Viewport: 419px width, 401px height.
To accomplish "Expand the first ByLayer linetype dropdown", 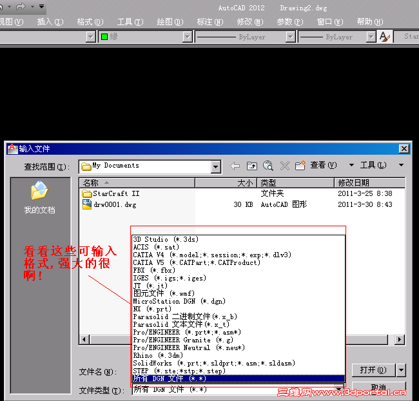I will pos(290,37).
